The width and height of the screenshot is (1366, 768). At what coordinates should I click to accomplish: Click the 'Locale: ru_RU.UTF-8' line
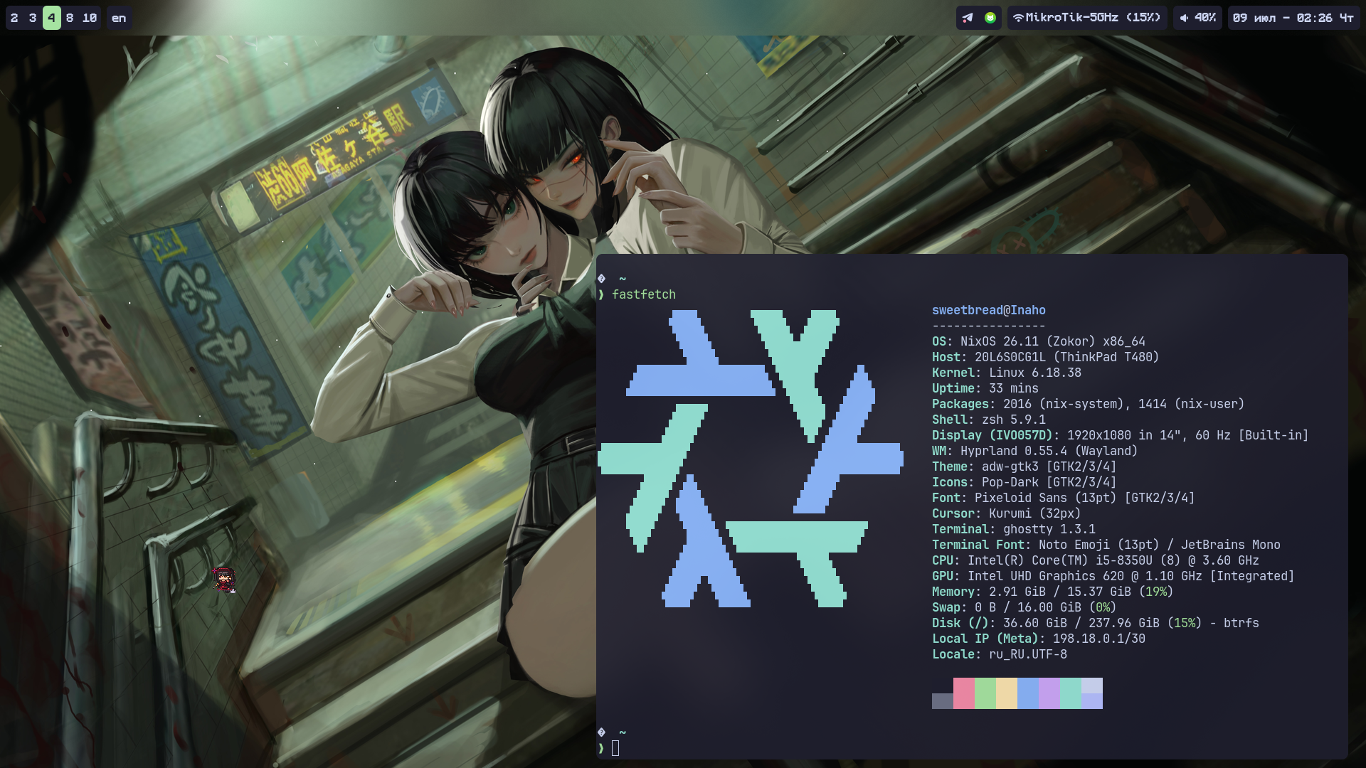coord(1000,654)
